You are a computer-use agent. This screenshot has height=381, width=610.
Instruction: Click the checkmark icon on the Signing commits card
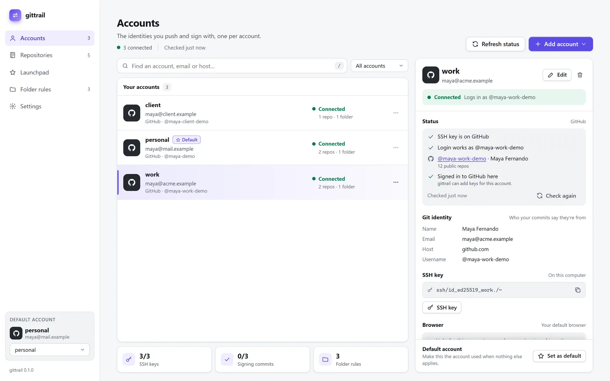coord(227,359)
